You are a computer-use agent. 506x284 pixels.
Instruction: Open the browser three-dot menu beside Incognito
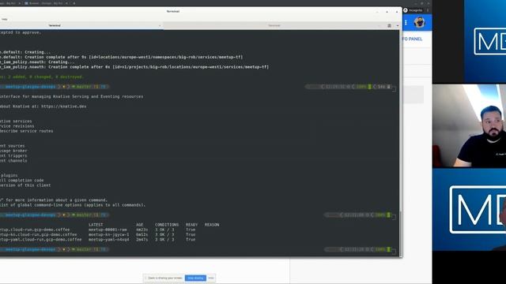428,10
